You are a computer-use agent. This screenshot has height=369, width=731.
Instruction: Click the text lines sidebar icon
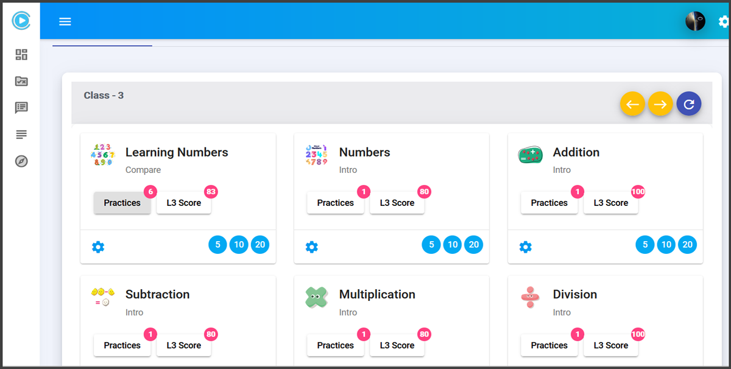(21, 135)
